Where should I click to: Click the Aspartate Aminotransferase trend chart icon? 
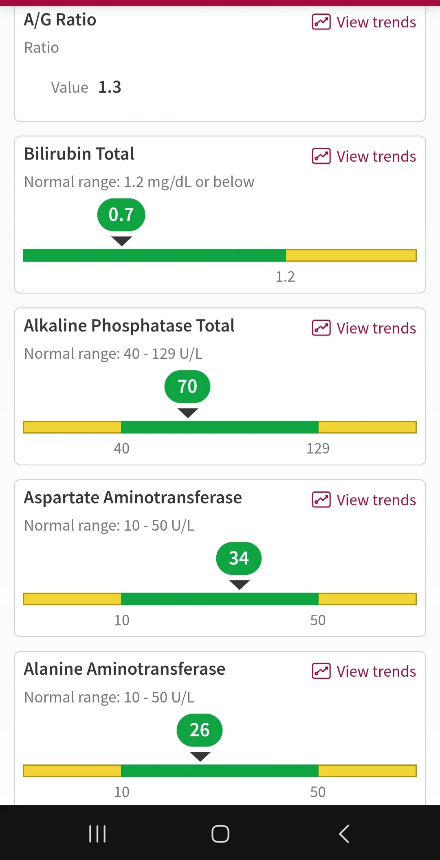coord(321,500)
